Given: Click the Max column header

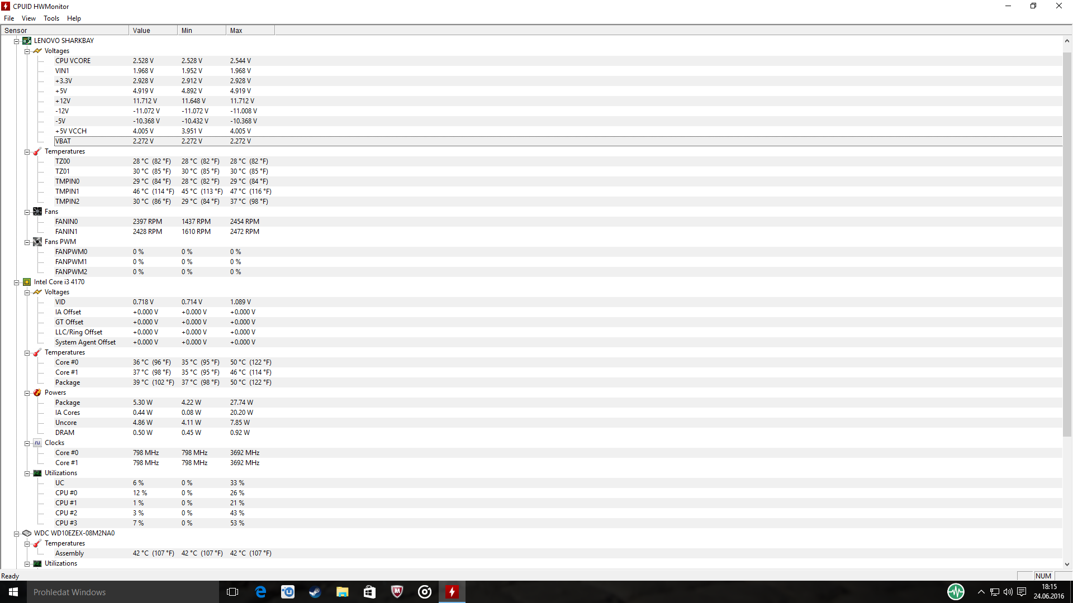Looking at the screenshot, I should coord(250,30).
